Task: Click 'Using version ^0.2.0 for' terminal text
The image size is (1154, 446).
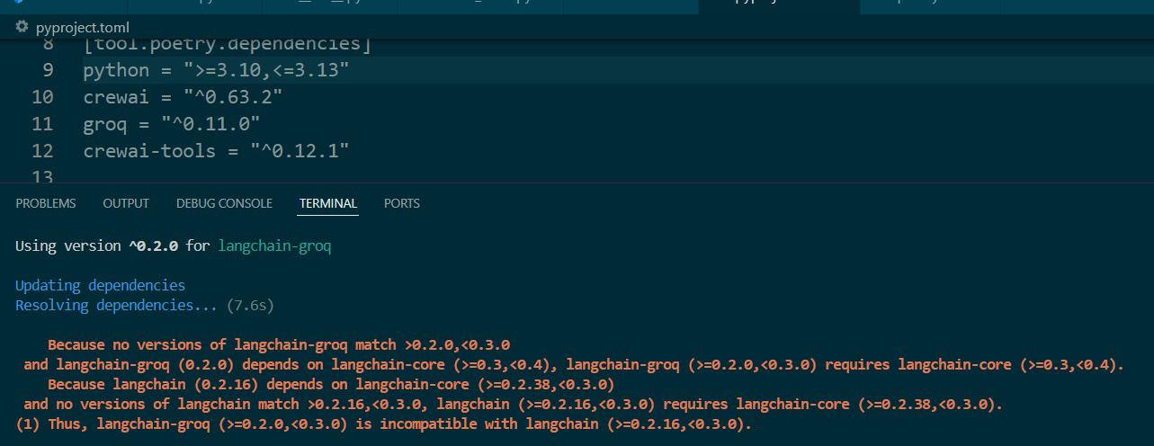Action: (112, 245)
